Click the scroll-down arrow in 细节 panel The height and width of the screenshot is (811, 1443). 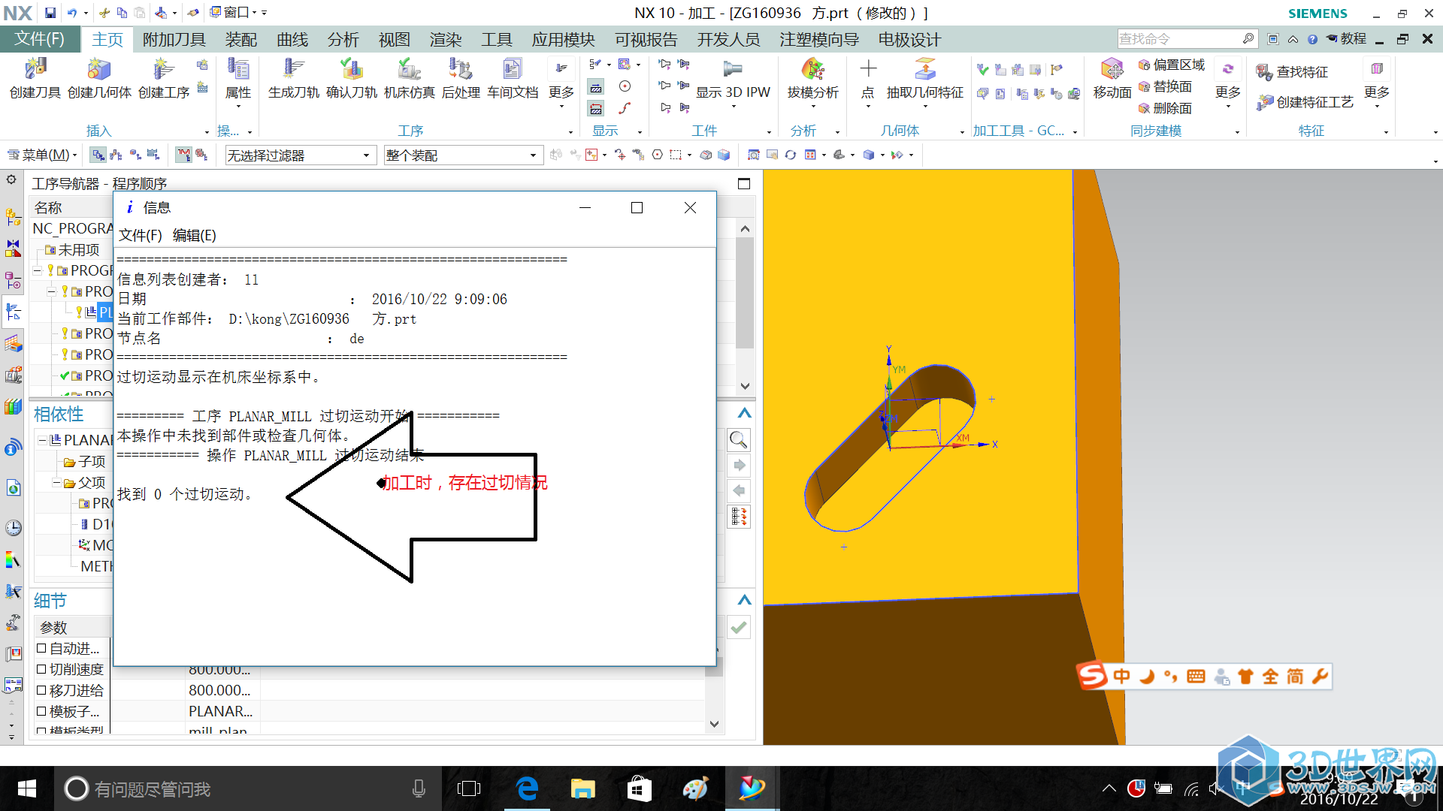click(715, 725)
